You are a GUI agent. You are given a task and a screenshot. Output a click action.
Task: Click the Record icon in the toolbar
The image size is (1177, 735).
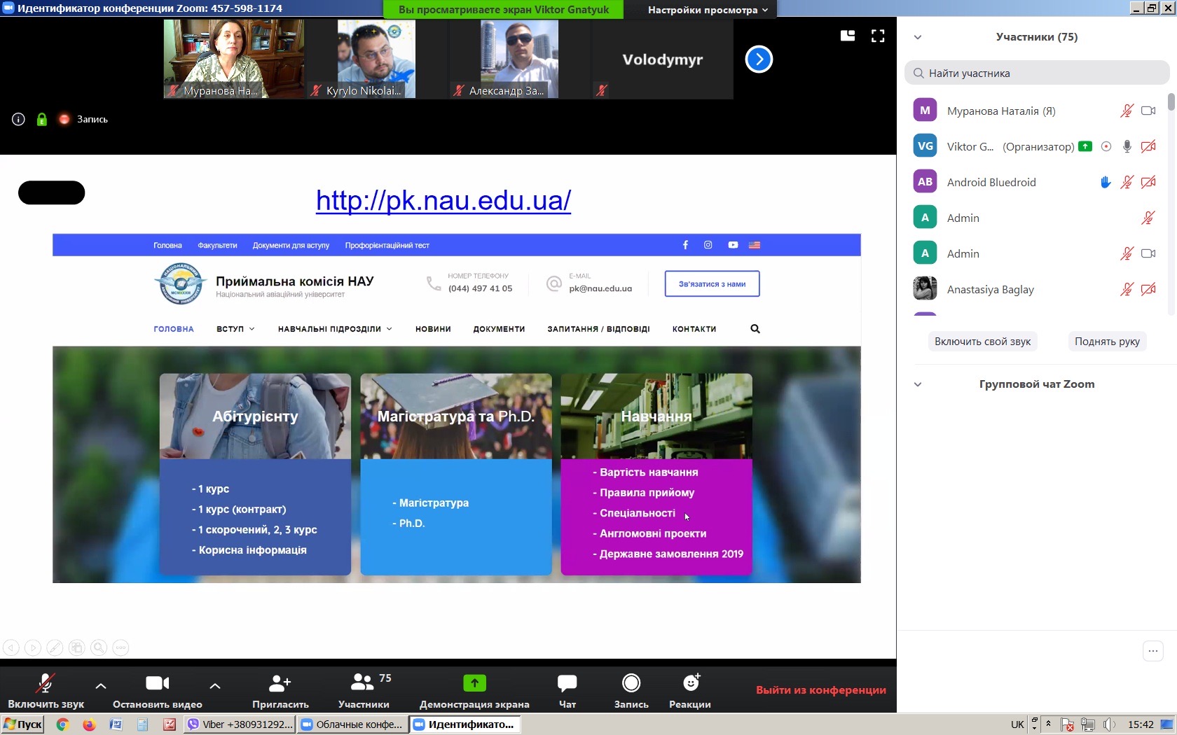click(631, 682)
